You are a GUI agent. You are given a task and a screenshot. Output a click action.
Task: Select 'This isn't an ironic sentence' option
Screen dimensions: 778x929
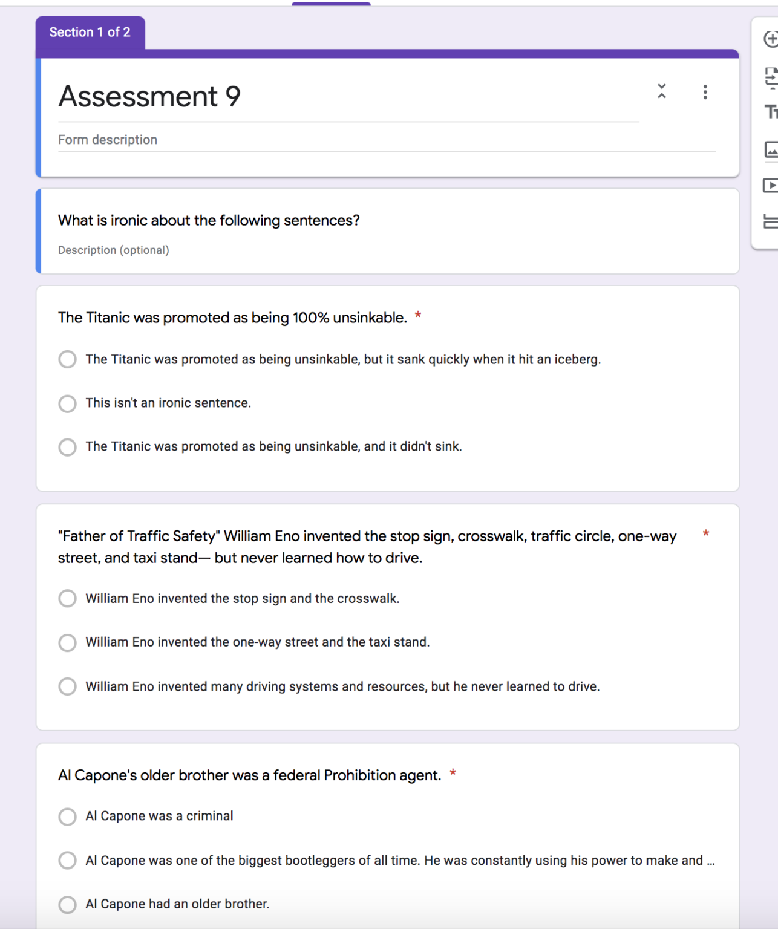(67, 403)
